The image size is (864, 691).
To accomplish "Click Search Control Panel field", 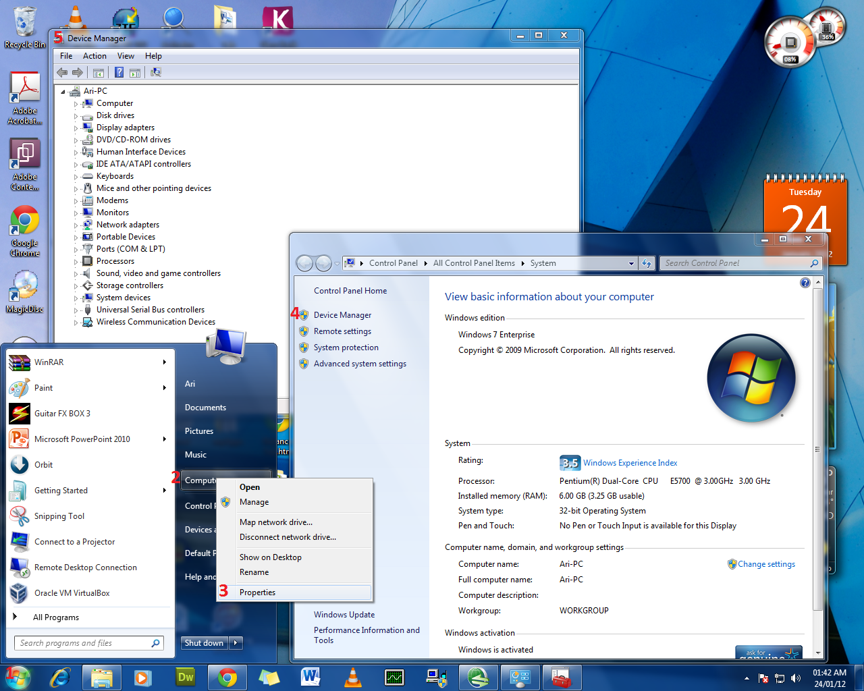I will click(x=740, y=263).
